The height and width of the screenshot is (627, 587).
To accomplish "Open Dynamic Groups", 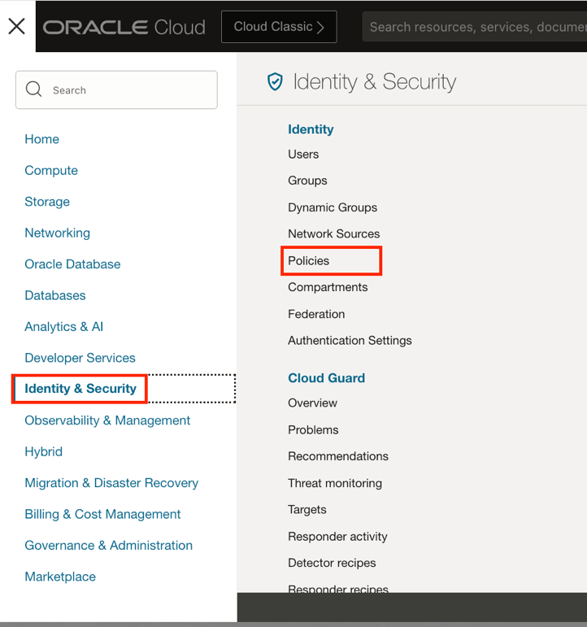I will point(333,207).
